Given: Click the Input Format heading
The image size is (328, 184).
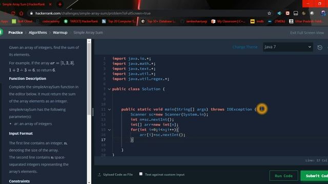Looking at the screenshot, I should tap(20, 133).
